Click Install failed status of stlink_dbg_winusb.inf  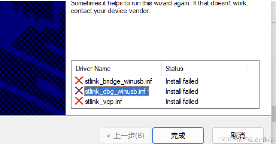tap(182, 91)
